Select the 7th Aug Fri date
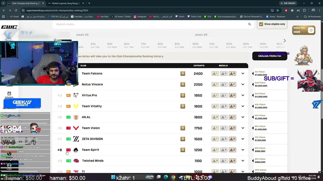The image size is (323, 181). point(144,45)
